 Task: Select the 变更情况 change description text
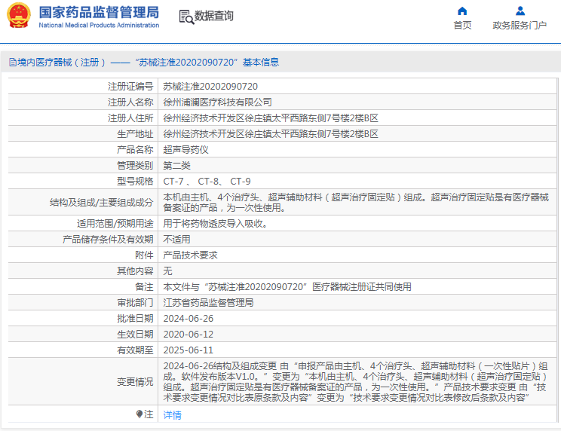click(355, 382)
